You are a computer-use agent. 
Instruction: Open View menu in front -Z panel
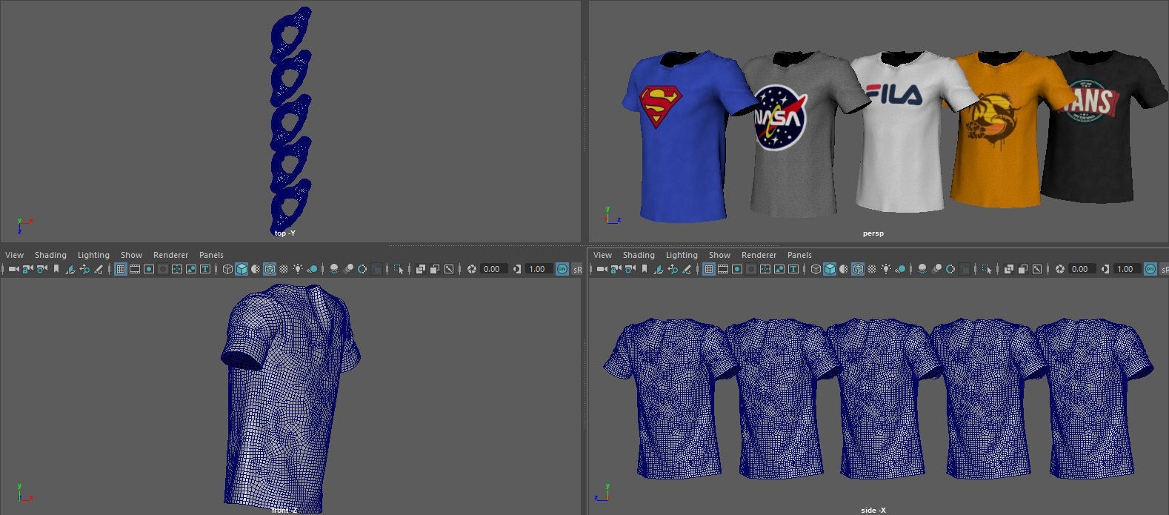pos(14,255)
